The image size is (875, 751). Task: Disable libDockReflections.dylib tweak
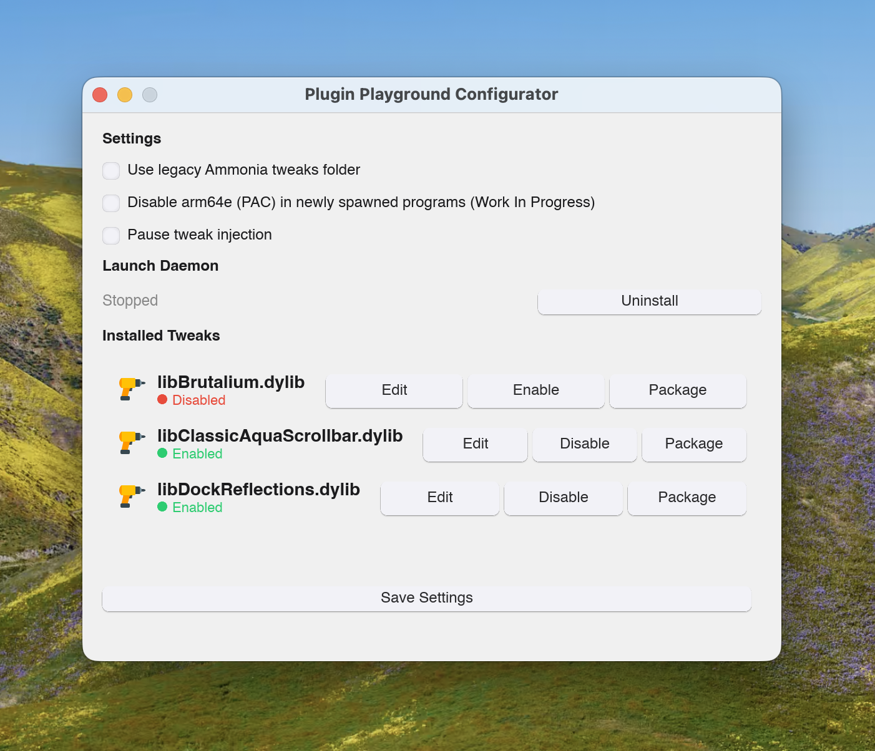coord(564,498)
